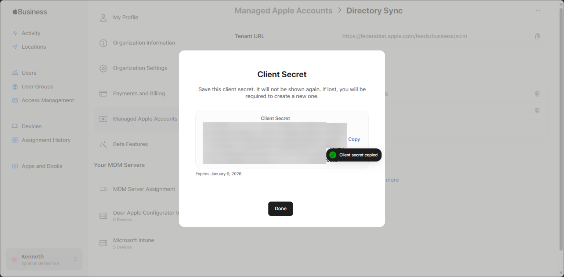
Task: Open the ellipsis menu near Directory Sync
Action: coord(538,11)
